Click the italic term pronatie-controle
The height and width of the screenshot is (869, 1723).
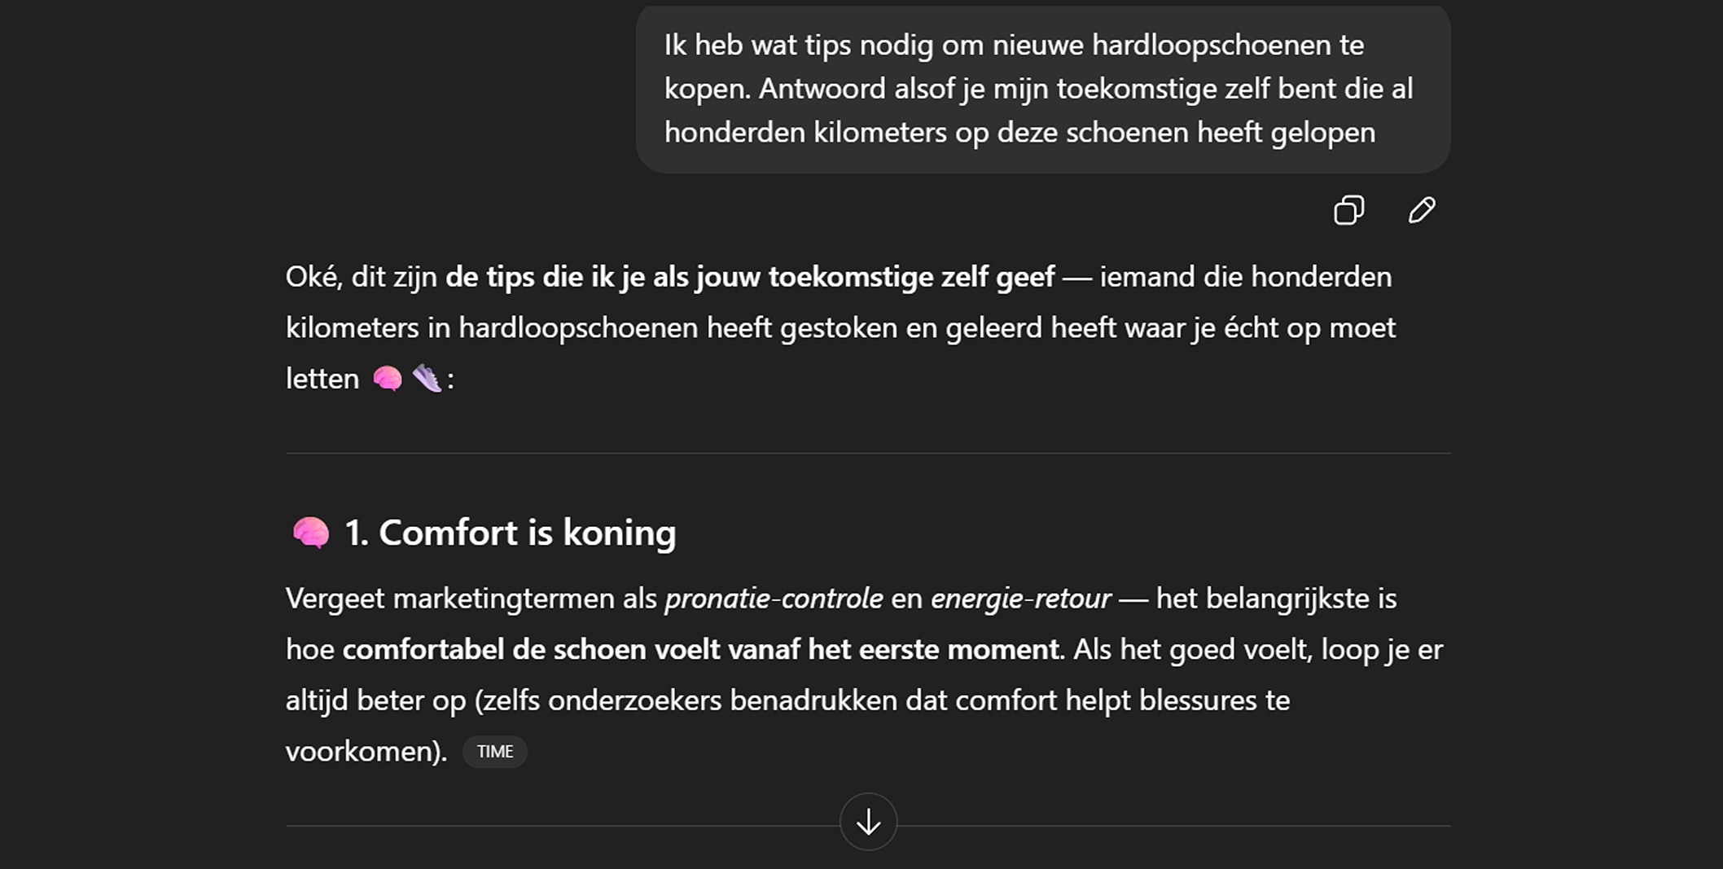coord(774,599)
